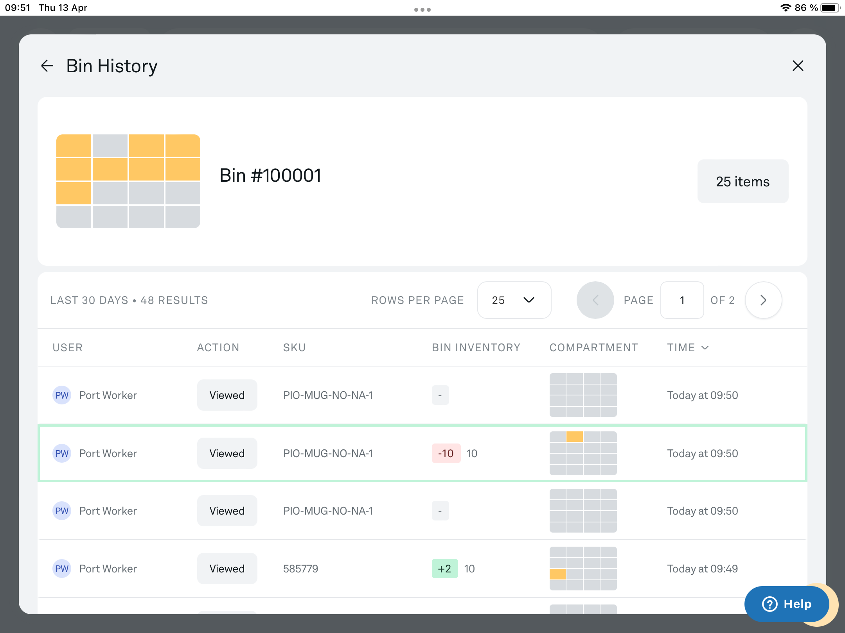Click the +2 inventory change badge

tap(445, 569)
